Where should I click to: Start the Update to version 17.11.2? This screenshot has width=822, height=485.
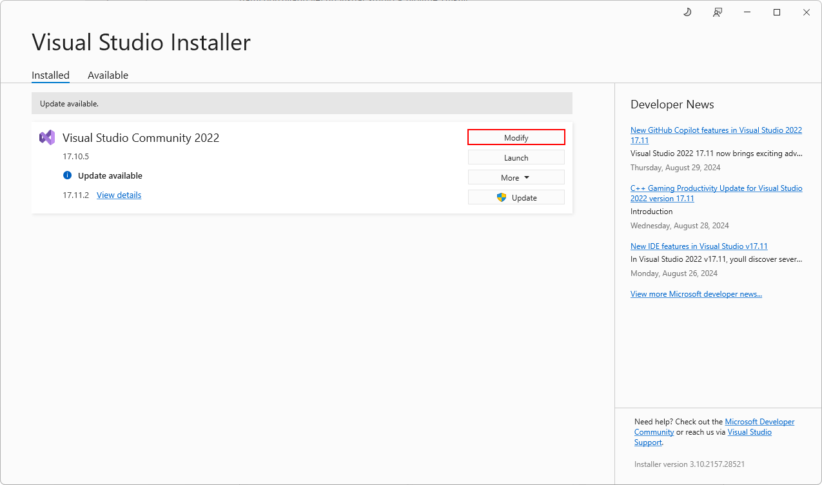523,197
